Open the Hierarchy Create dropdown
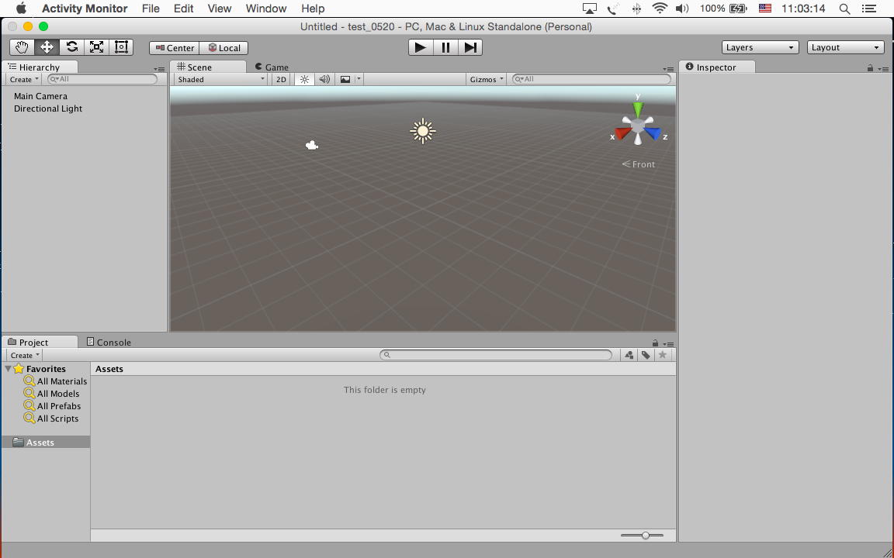The height and width of the screenshot is (558, 894). coord(24,80)
